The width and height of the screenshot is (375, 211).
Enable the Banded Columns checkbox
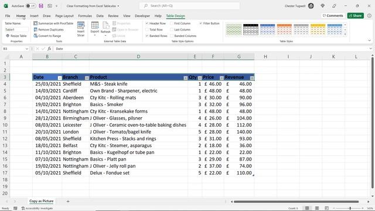(172, 36)
